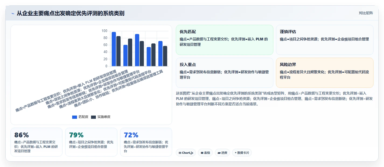Image resolution: width=384 pixels, height=167 pixels.
Task: Click the icon in the 表格 tag
Action: tap(202, 153)
